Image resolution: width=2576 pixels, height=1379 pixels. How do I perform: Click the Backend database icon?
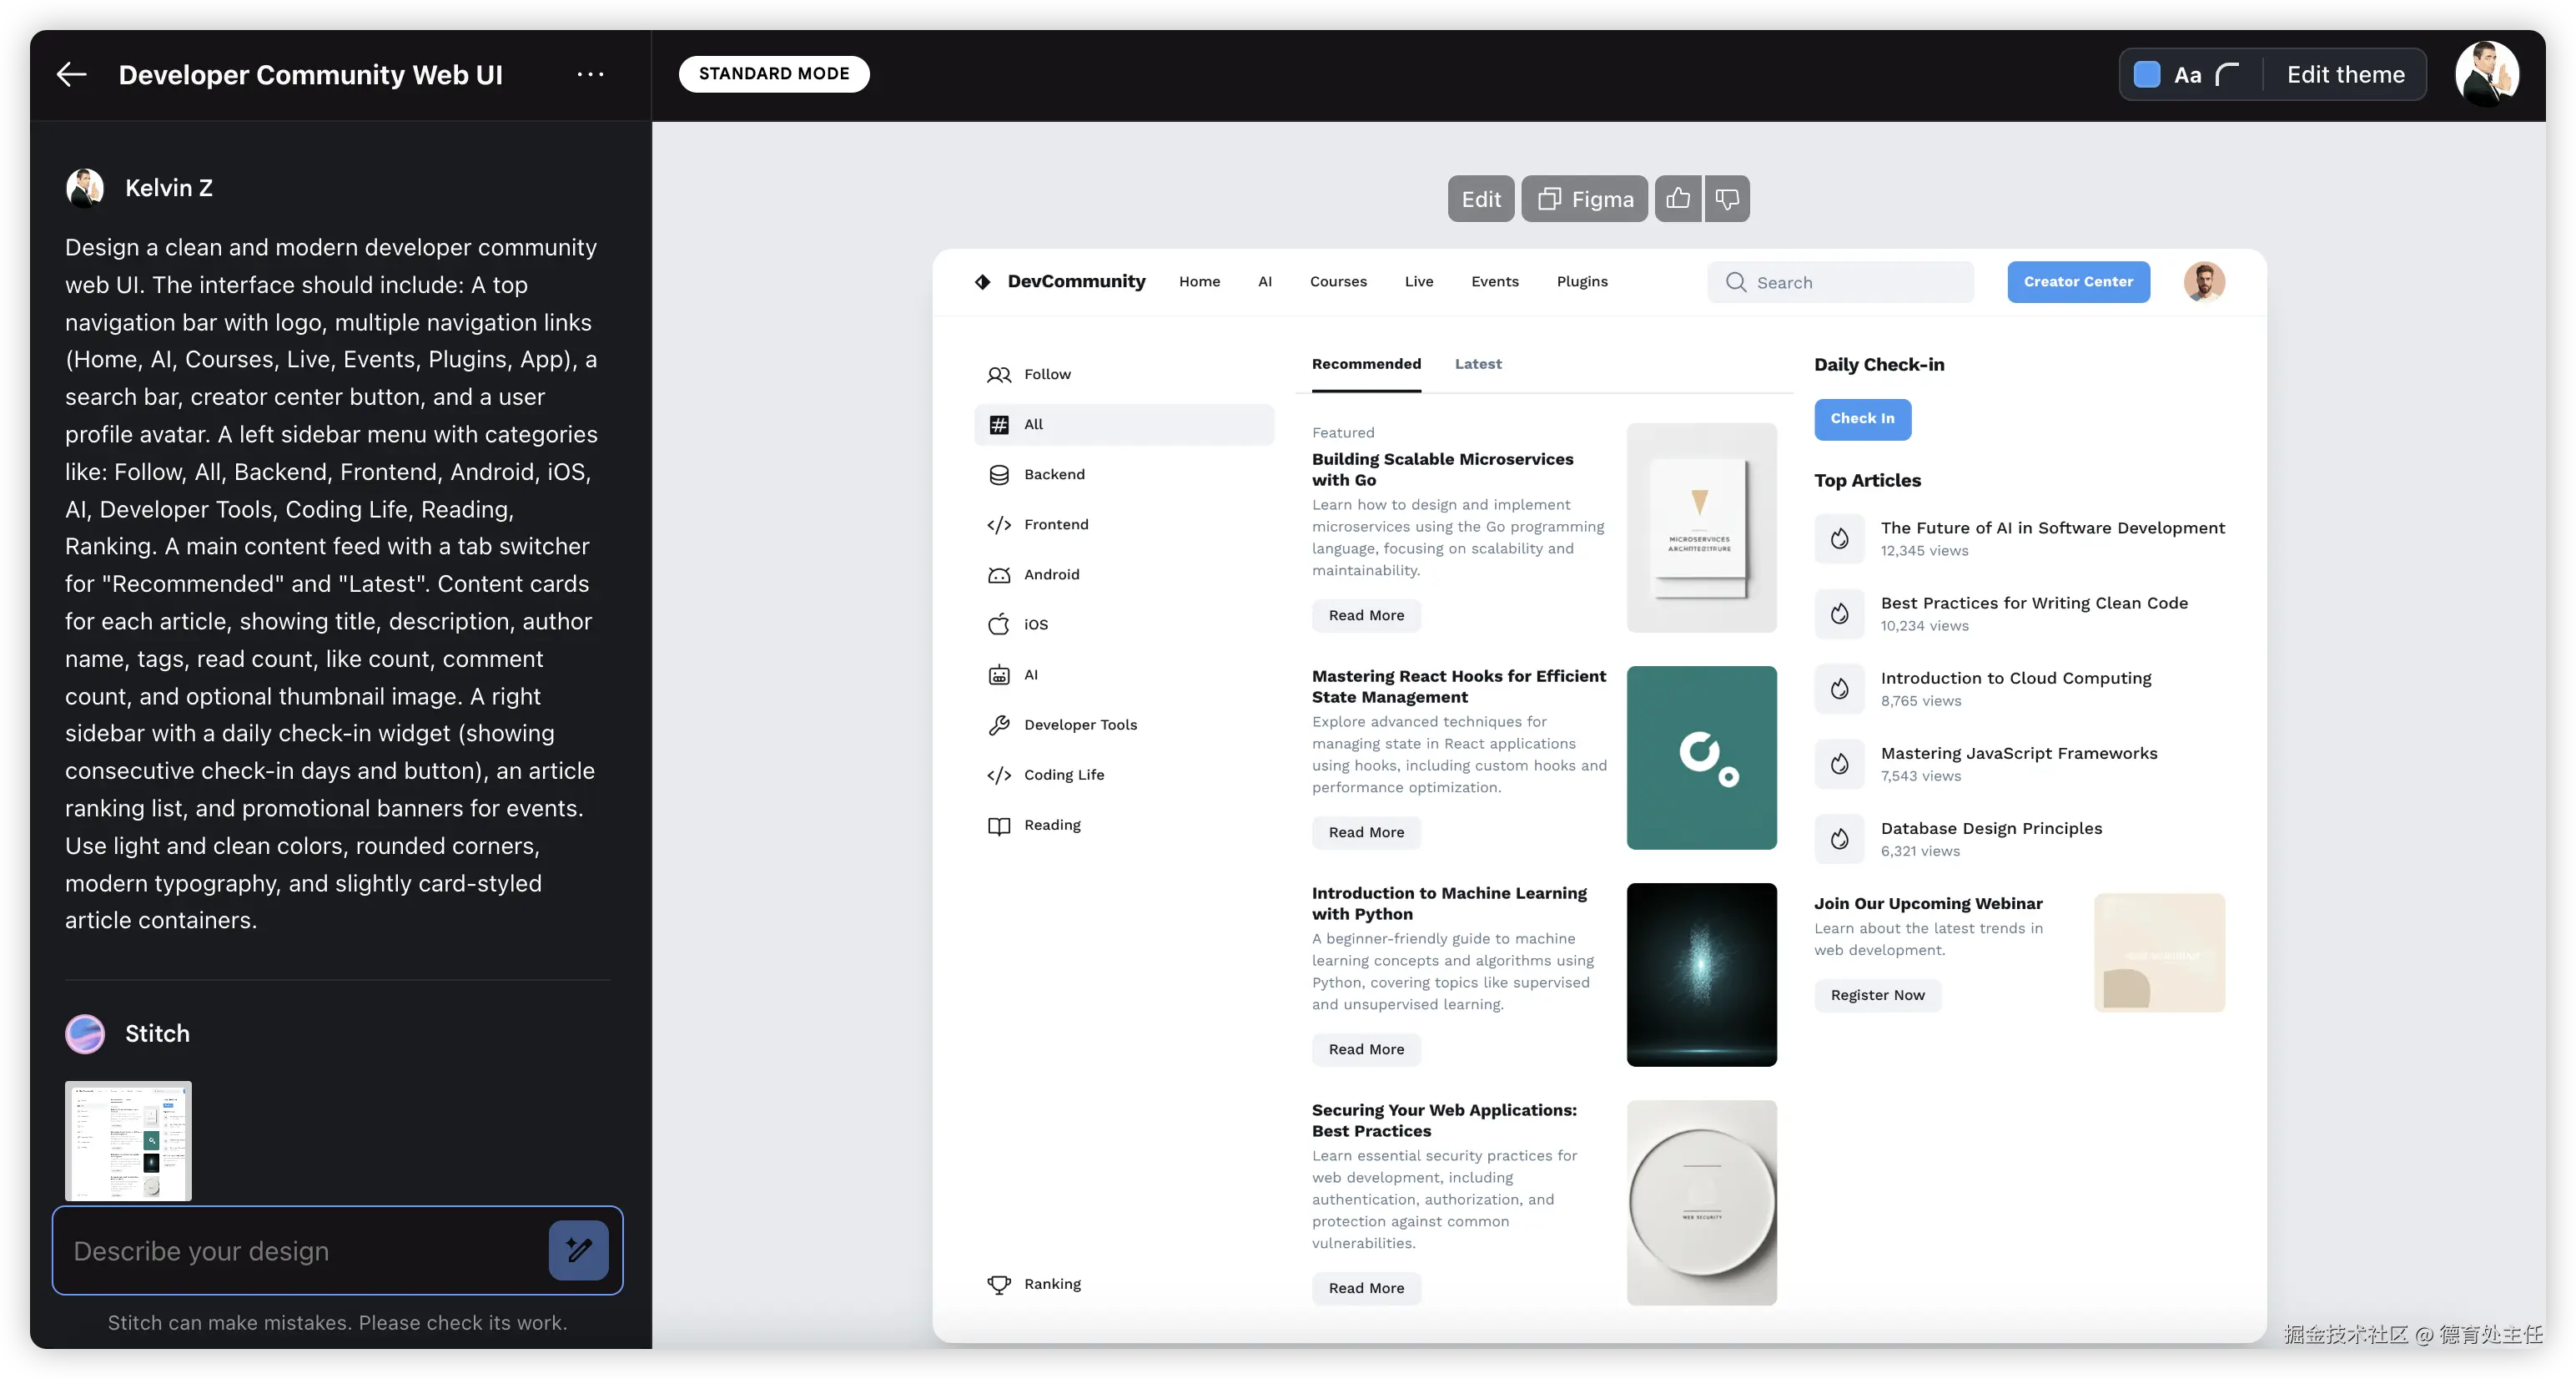coord(998,474)
